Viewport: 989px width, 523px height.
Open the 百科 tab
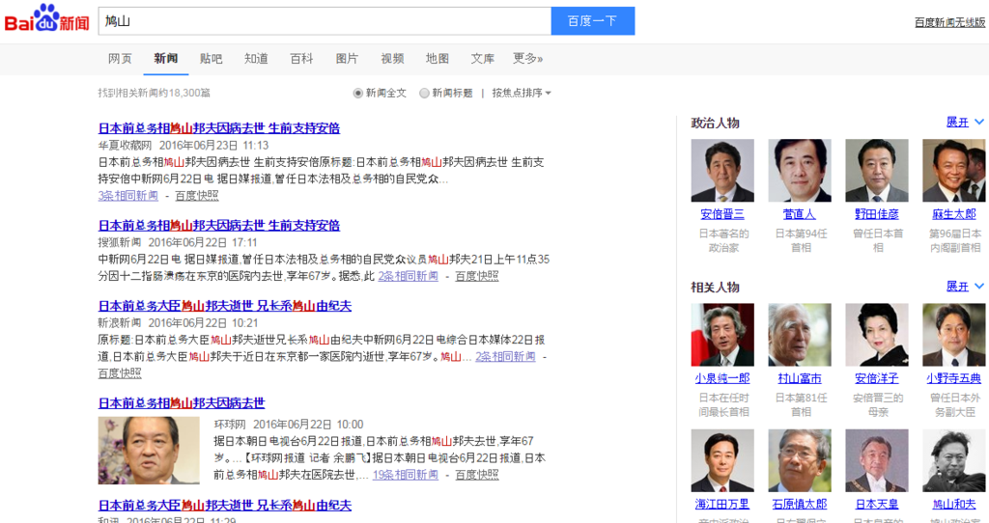301,59
